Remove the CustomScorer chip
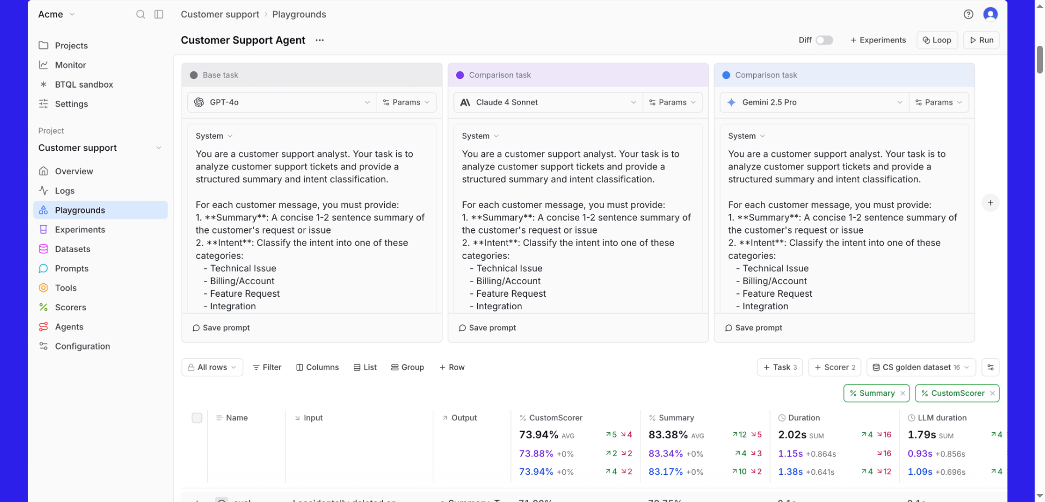 993,393
